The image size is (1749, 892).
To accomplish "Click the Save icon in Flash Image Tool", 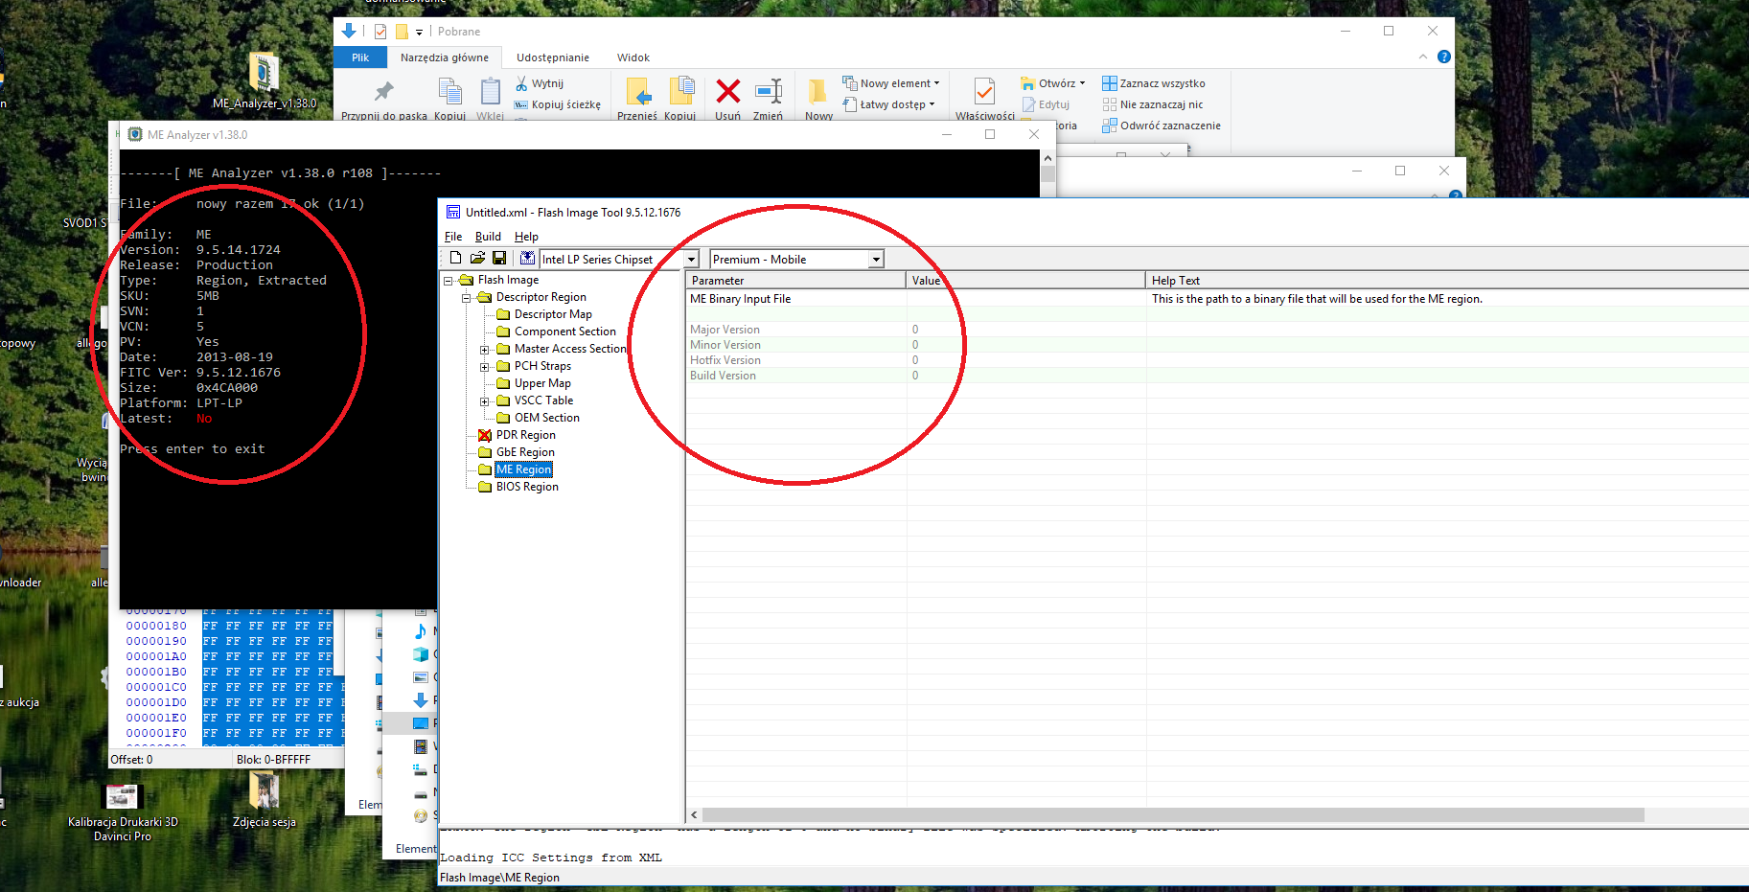I will click(x=499, y=258).
